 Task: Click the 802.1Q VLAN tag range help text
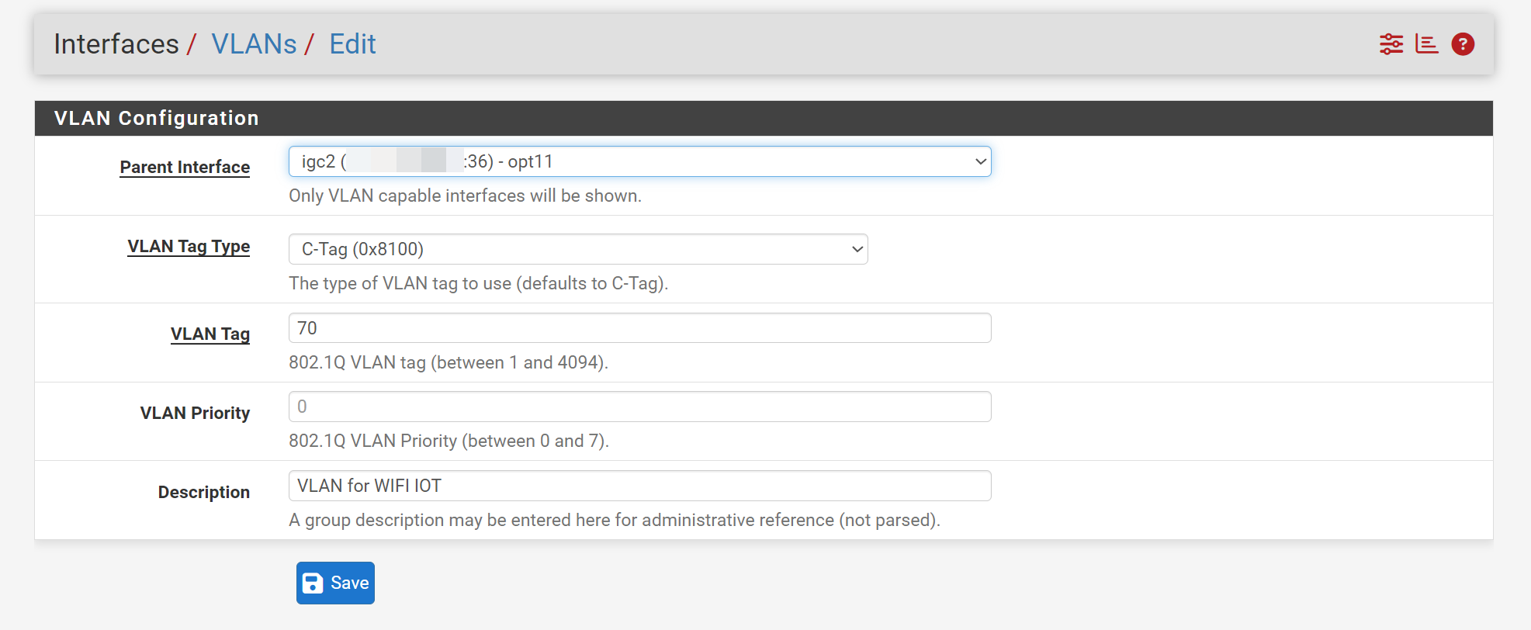point(448,362)
